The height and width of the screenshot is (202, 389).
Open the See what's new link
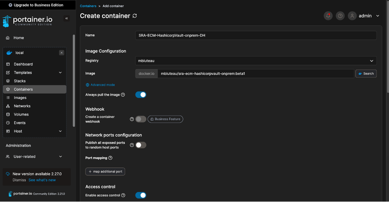pyautogui.click(x=42, y=180)
